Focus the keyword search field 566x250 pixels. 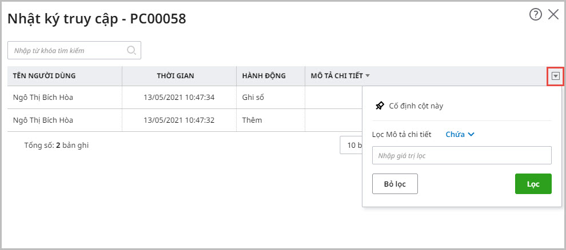tap(69, 50)
